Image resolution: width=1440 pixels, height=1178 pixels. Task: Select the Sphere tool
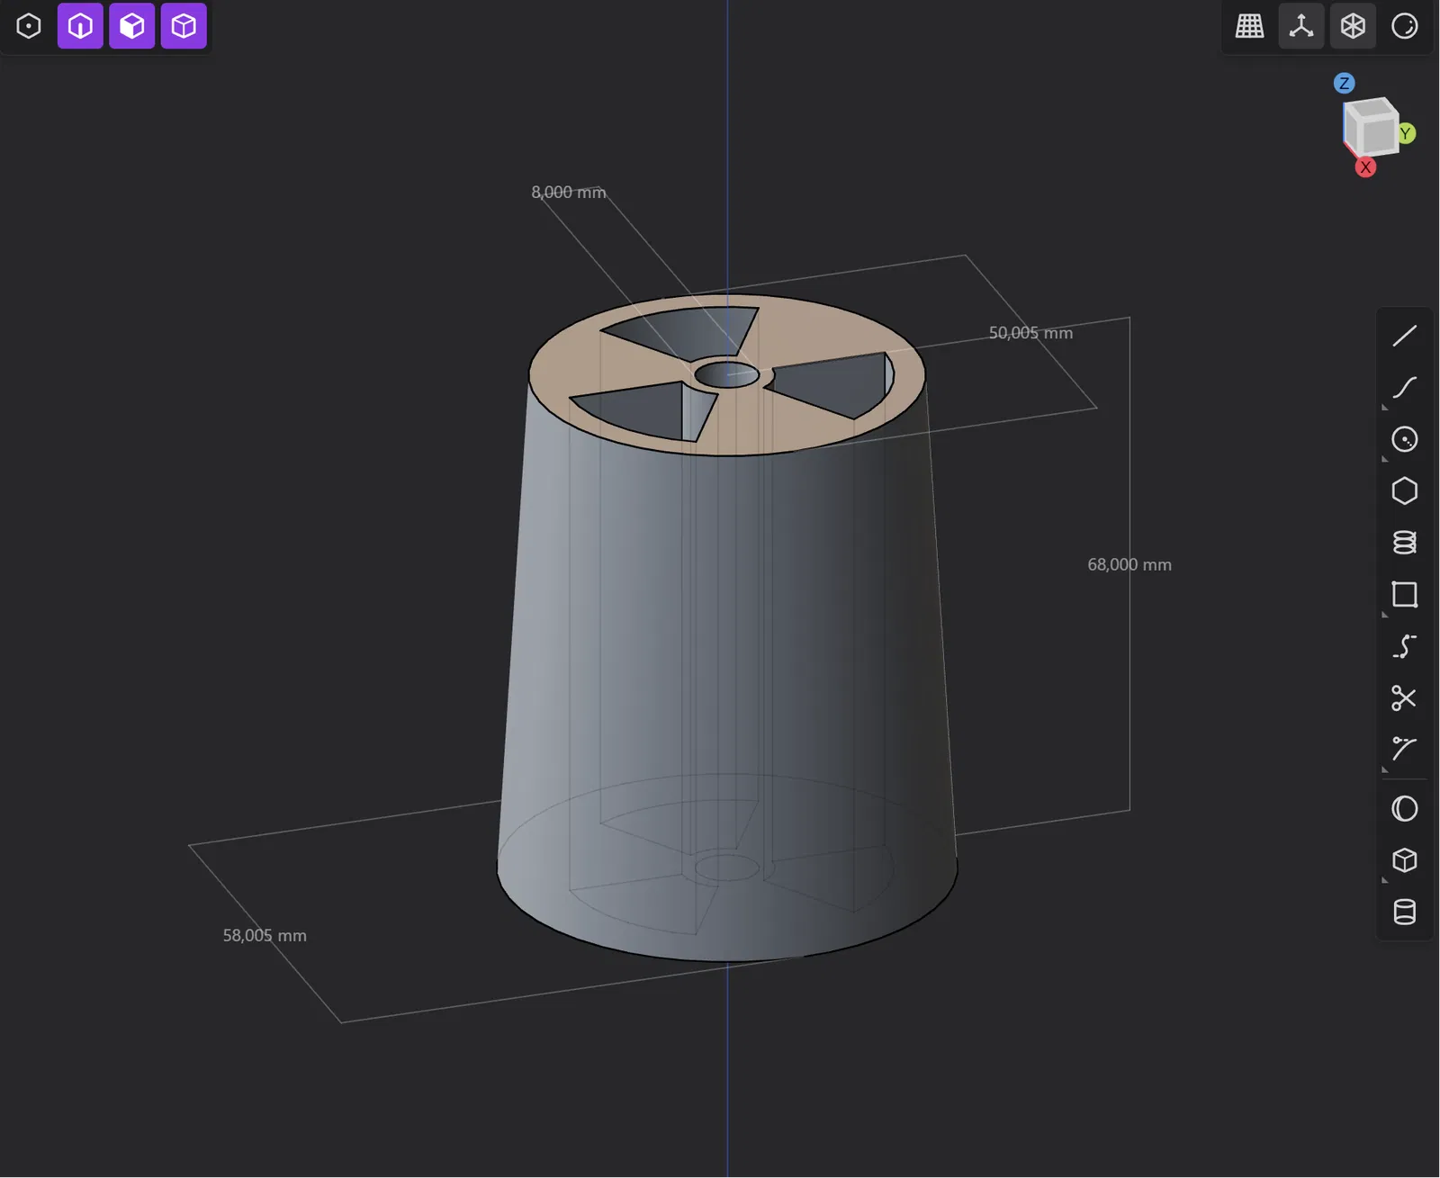[1405, 809]
